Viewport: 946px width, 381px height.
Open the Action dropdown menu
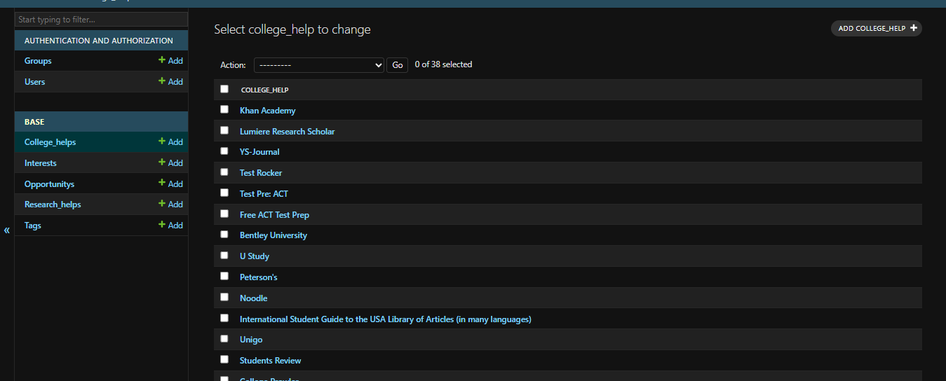pyautogui.click(x=319, y=65)
